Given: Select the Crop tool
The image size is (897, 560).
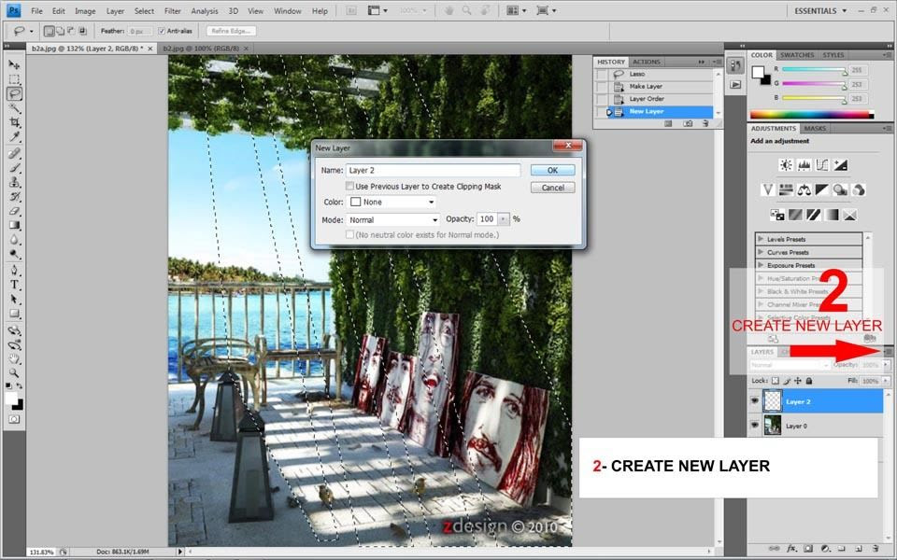Looking at the screenshot, I should (x=14, y=121).
